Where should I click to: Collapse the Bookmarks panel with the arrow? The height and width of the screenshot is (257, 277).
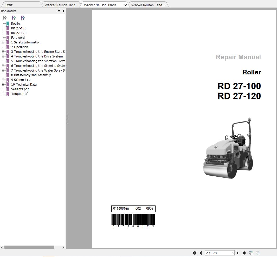click(x=63, y=11)
